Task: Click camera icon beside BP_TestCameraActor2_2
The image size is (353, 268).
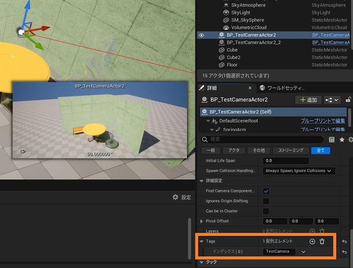Action: tap(222, 42)
